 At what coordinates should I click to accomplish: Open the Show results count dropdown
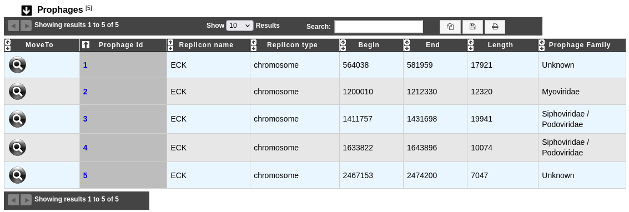[x=240, y=26]
